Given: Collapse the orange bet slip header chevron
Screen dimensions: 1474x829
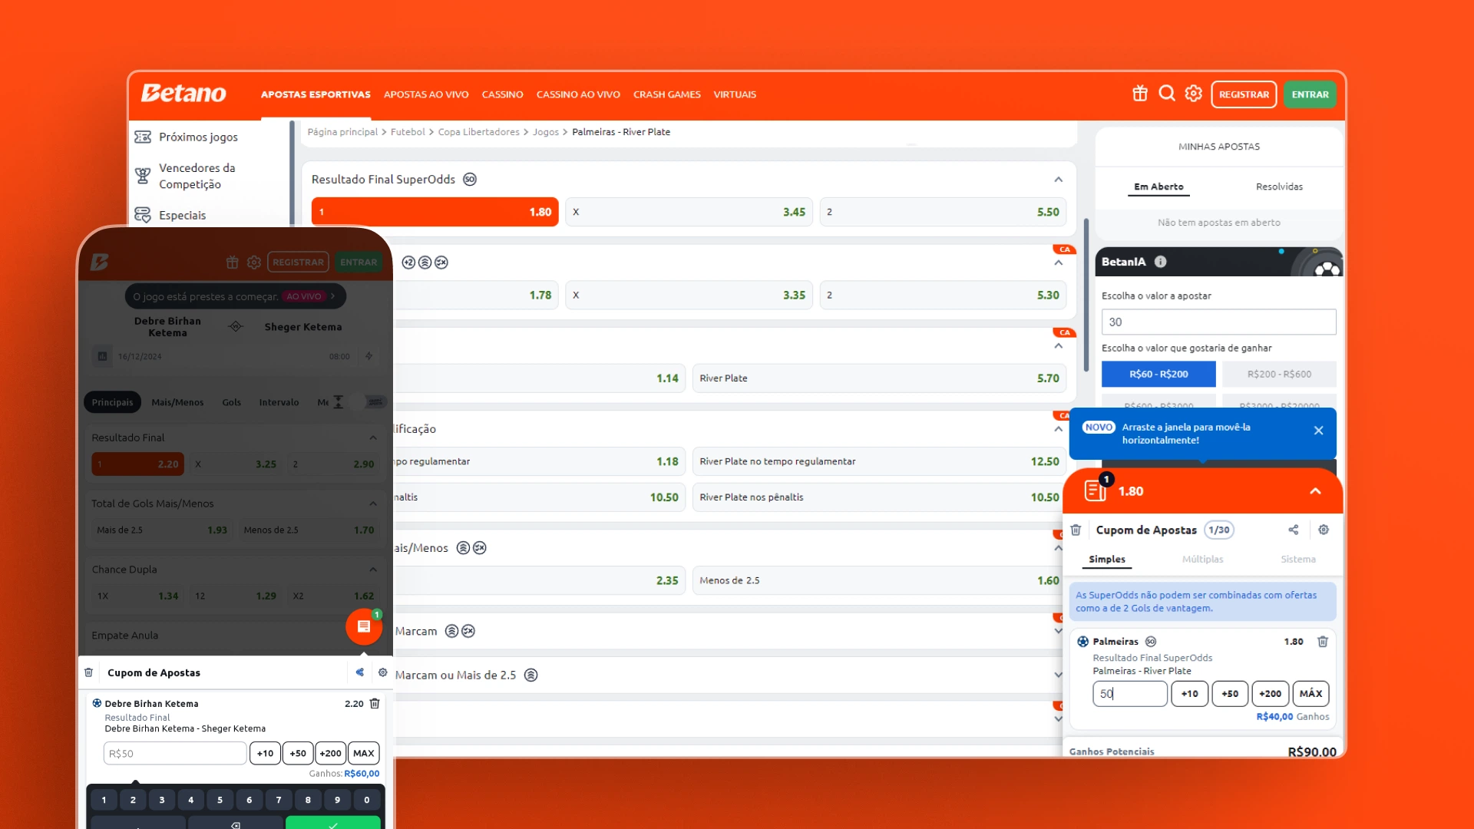Looking at the screenshot, I should click(x=1315, y=491).
